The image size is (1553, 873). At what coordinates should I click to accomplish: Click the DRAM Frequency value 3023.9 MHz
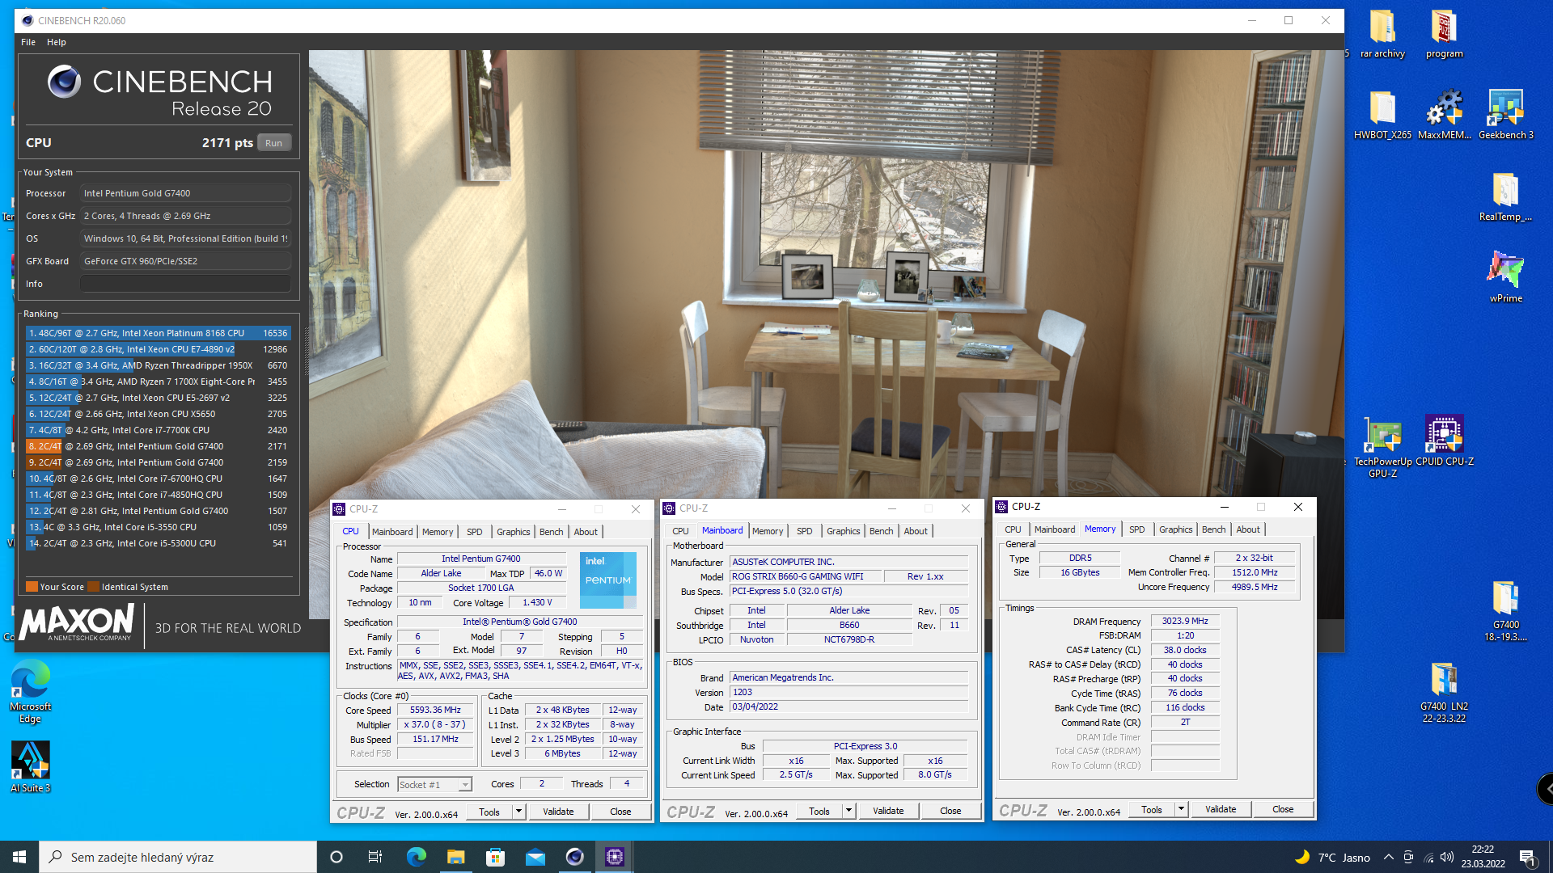click(x=1185, y=621)
